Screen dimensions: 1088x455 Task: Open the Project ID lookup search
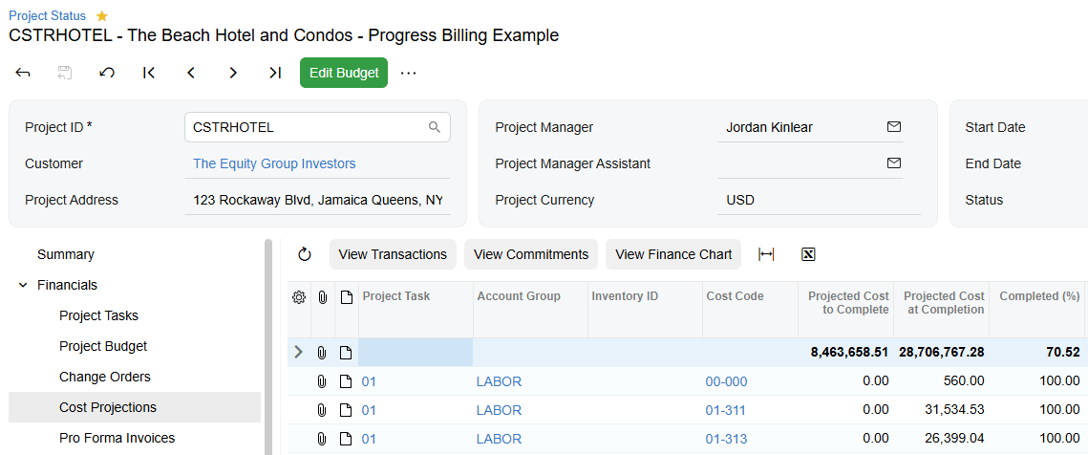point(435,127)
